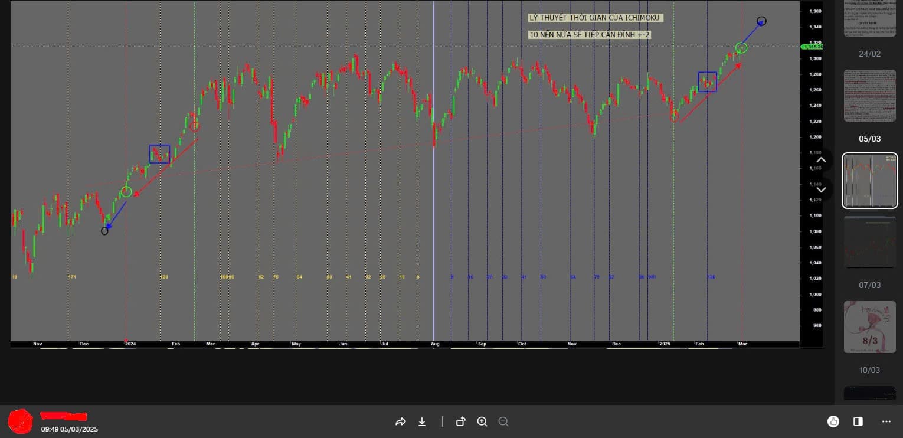Viewport: 903px width, 438px height.
Task: Click the 10/03 date label
Action: pos(869,370)
